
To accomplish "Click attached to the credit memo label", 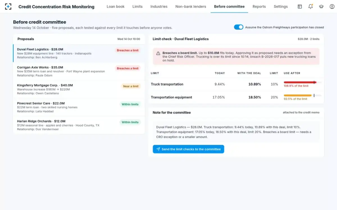I will 301,113.
